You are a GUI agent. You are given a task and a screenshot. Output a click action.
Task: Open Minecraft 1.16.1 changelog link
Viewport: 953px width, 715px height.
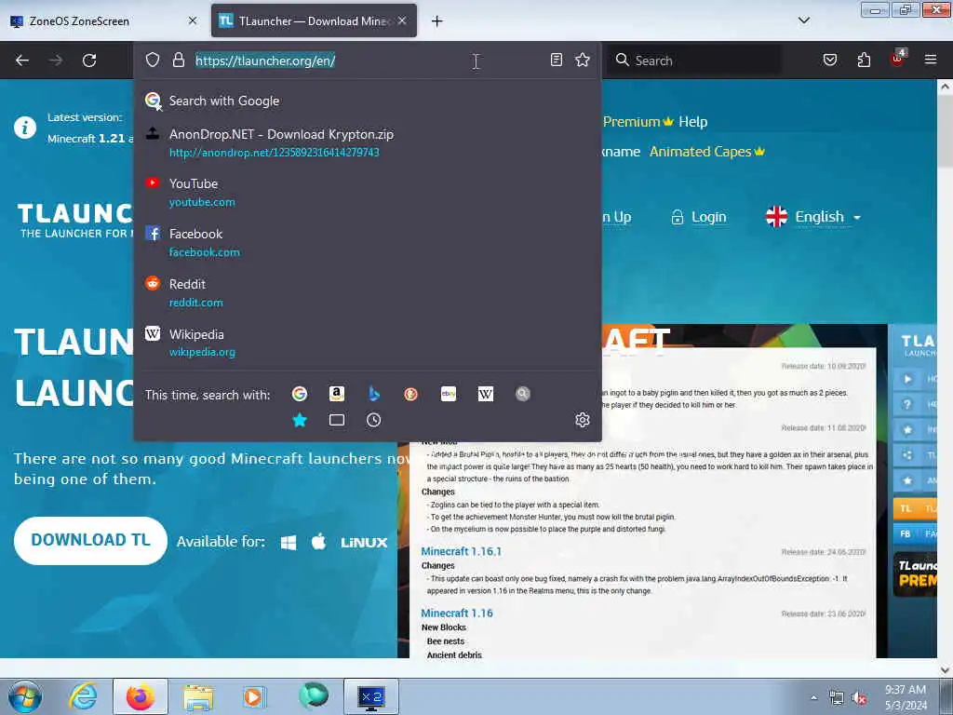point(462,551)
